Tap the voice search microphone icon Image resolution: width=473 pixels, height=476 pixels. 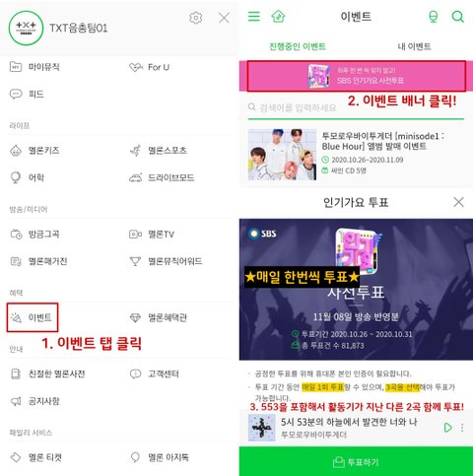click(434, 17)
